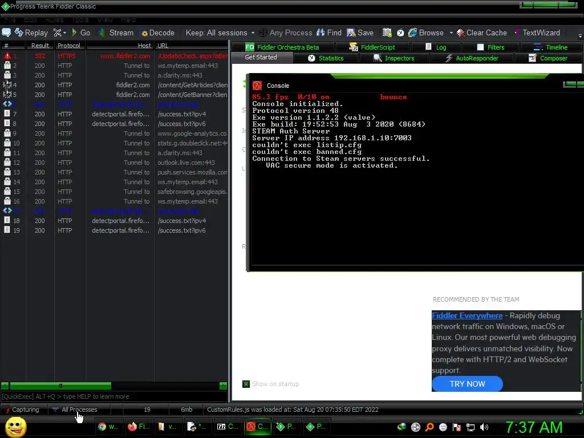
Task: Click the camera screenshot icon in toolbar
Action: pos(387,33)
